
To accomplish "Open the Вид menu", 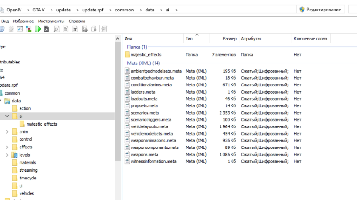I will coord(5,21).
